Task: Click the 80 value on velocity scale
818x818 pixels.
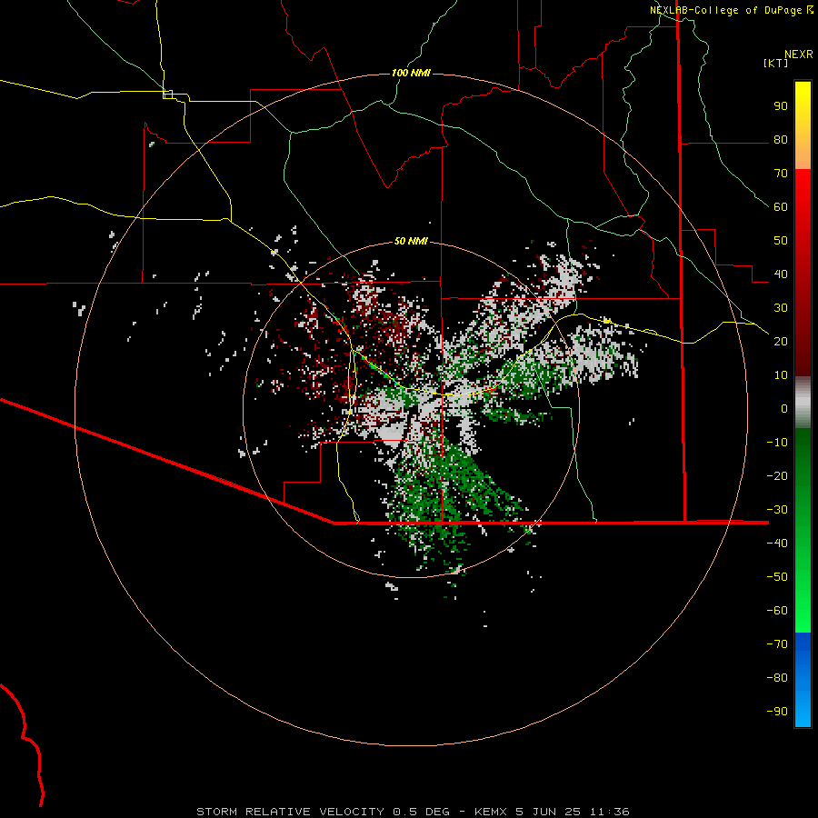Action: pos(781,140)
